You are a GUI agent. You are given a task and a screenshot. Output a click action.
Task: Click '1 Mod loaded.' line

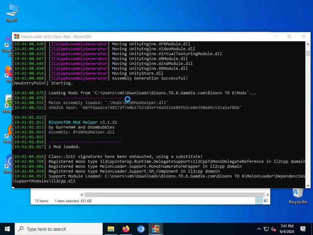64,147
